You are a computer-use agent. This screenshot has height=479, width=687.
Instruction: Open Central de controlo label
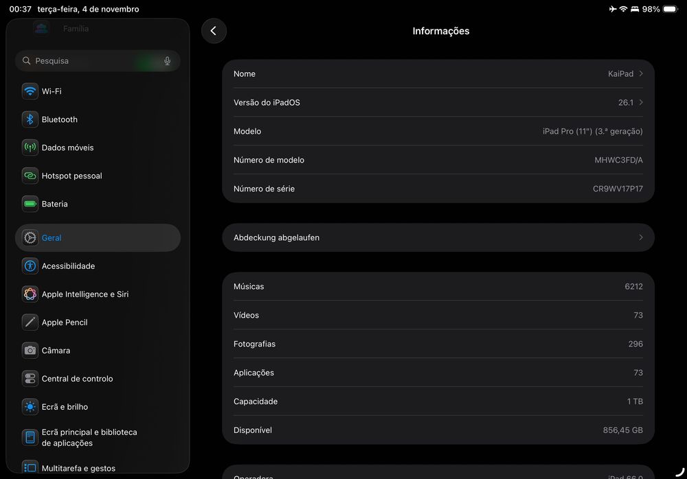pos(77,378)
